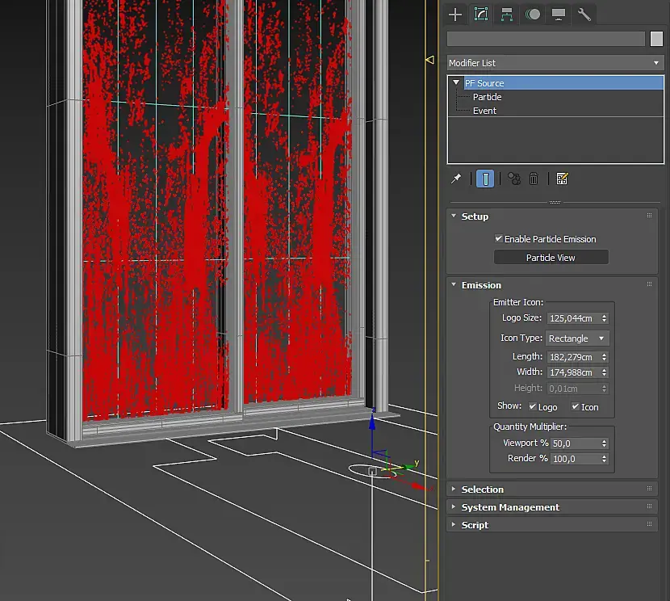This screenshot has width=670, height=601.
Task: Open Configure Modifier Sets icon
Action: [x=563, y=179]
